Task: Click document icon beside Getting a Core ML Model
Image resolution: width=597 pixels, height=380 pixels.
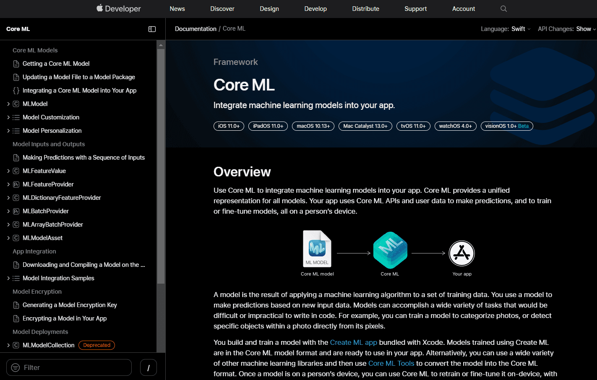Action: click(16, 64)
